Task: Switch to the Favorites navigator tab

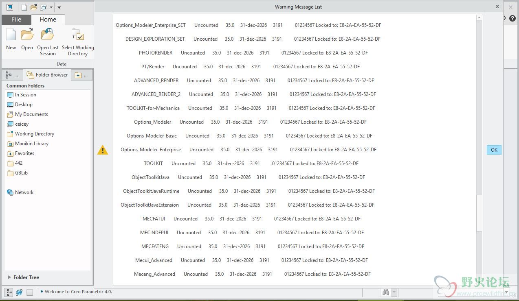Action: (81, 75)
